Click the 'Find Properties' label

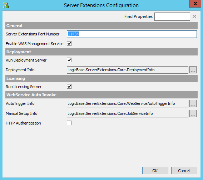point(138,16)
